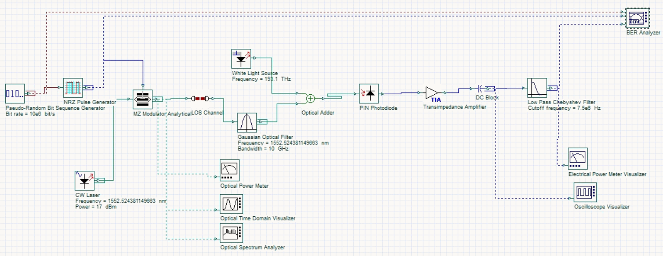Image resolution: width=663 pixels, height=256 pixels.
Task: Click the Gaussian Optical Filter output port
Action: coord(263,122)
